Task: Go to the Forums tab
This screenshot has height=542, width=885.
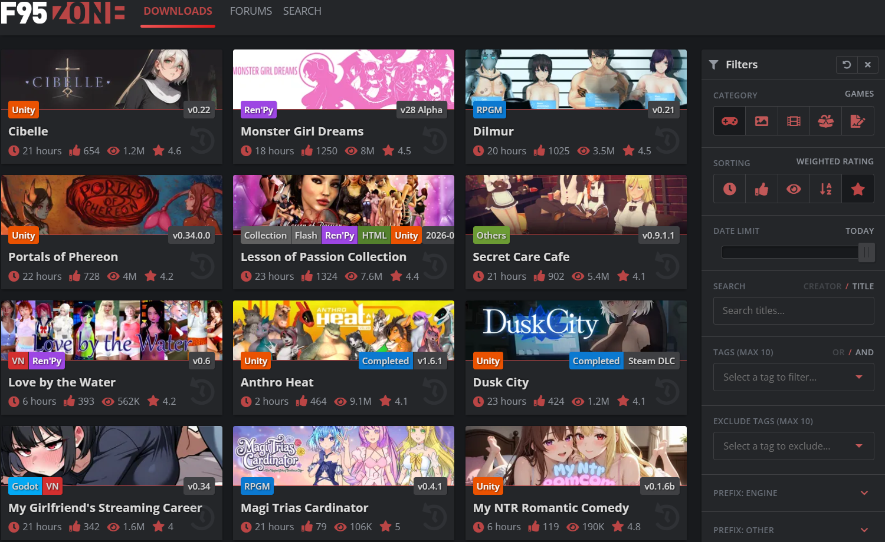Action: click(x=251, y=11)
